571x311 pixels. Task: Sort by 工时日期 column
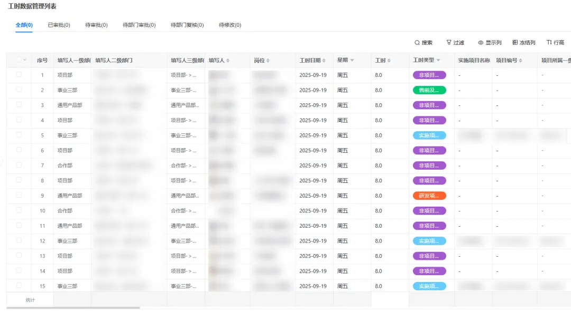pos(324,61)
